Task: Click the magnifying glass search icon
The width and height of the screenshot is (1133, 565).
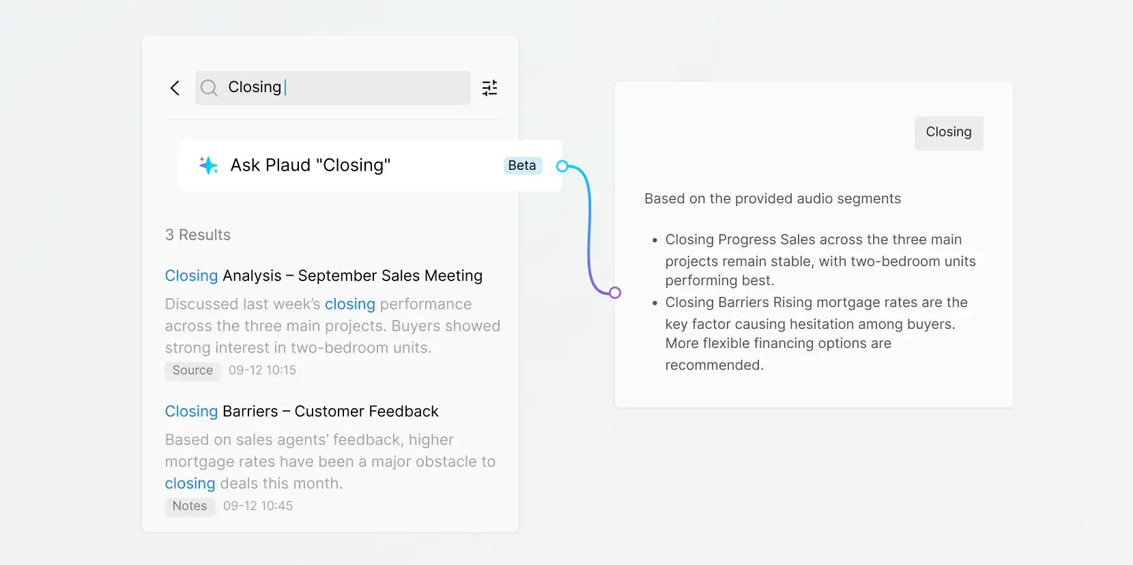Action: click(209, 88)
